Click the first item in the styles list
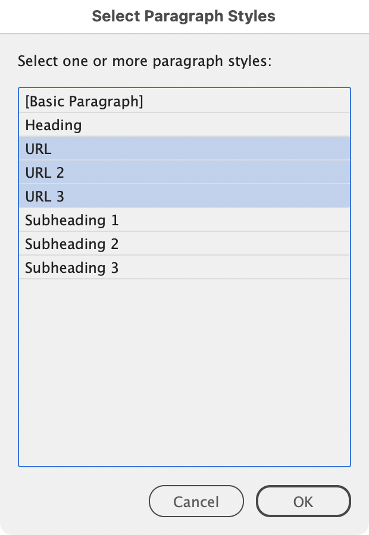Screen dimensions: 369x535 (x=185, y=102)
